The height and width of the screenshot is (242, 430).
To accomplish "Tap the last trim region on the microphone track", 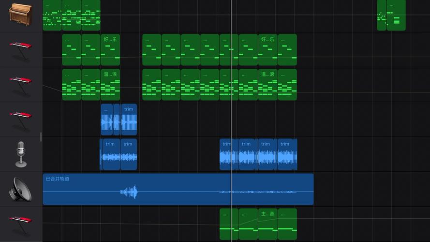I will [287, 154].
